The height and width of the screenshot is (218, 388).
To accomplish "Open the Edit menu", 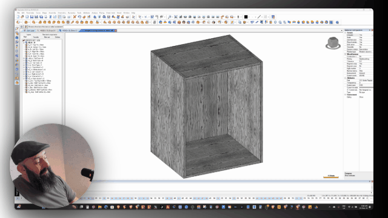I will click(x=23, y=13).
